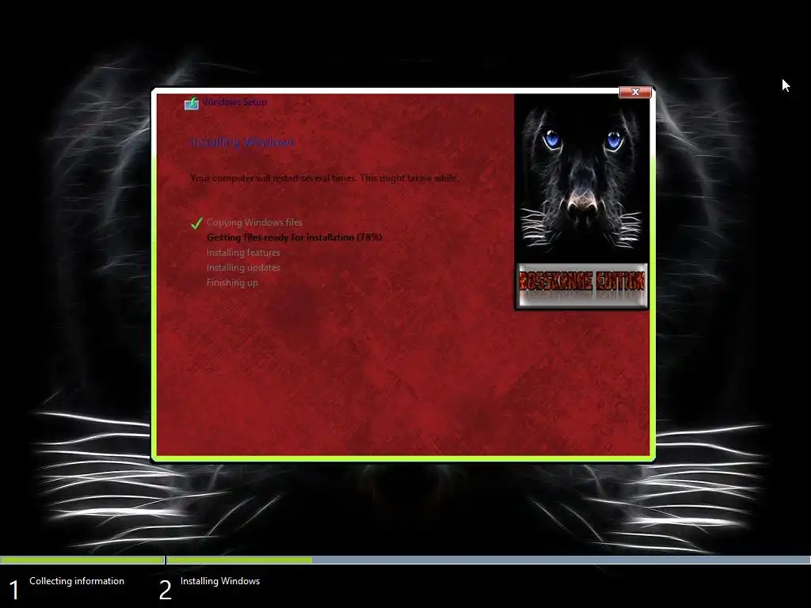Viewport: 811px width, 608px height.
Task: Click the Bosskanae Edition banner
Action: tap(582, 286)
